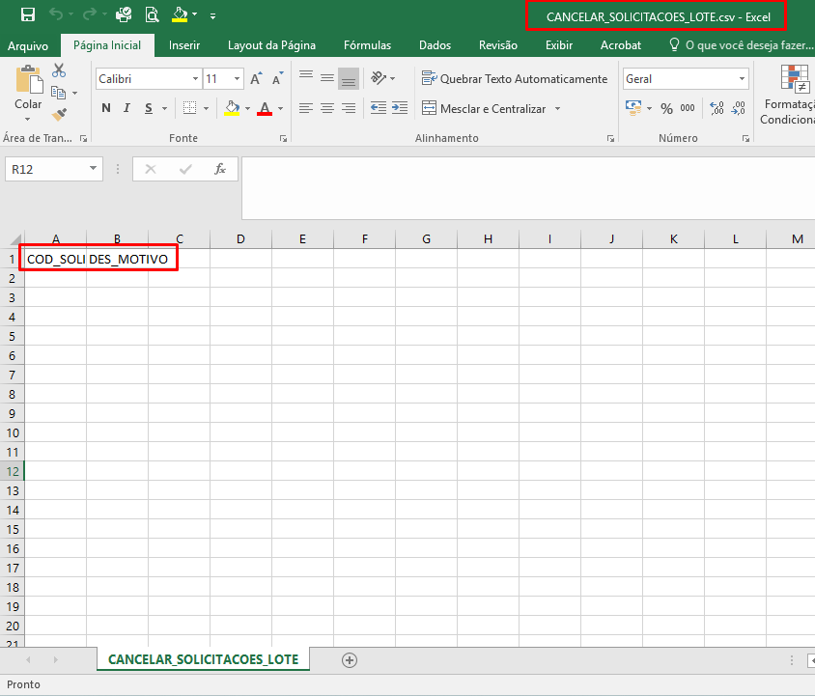Open the Fórmulas ribbon tab
815x696 pixels.
pyautogui.click(x=367, y=45)
